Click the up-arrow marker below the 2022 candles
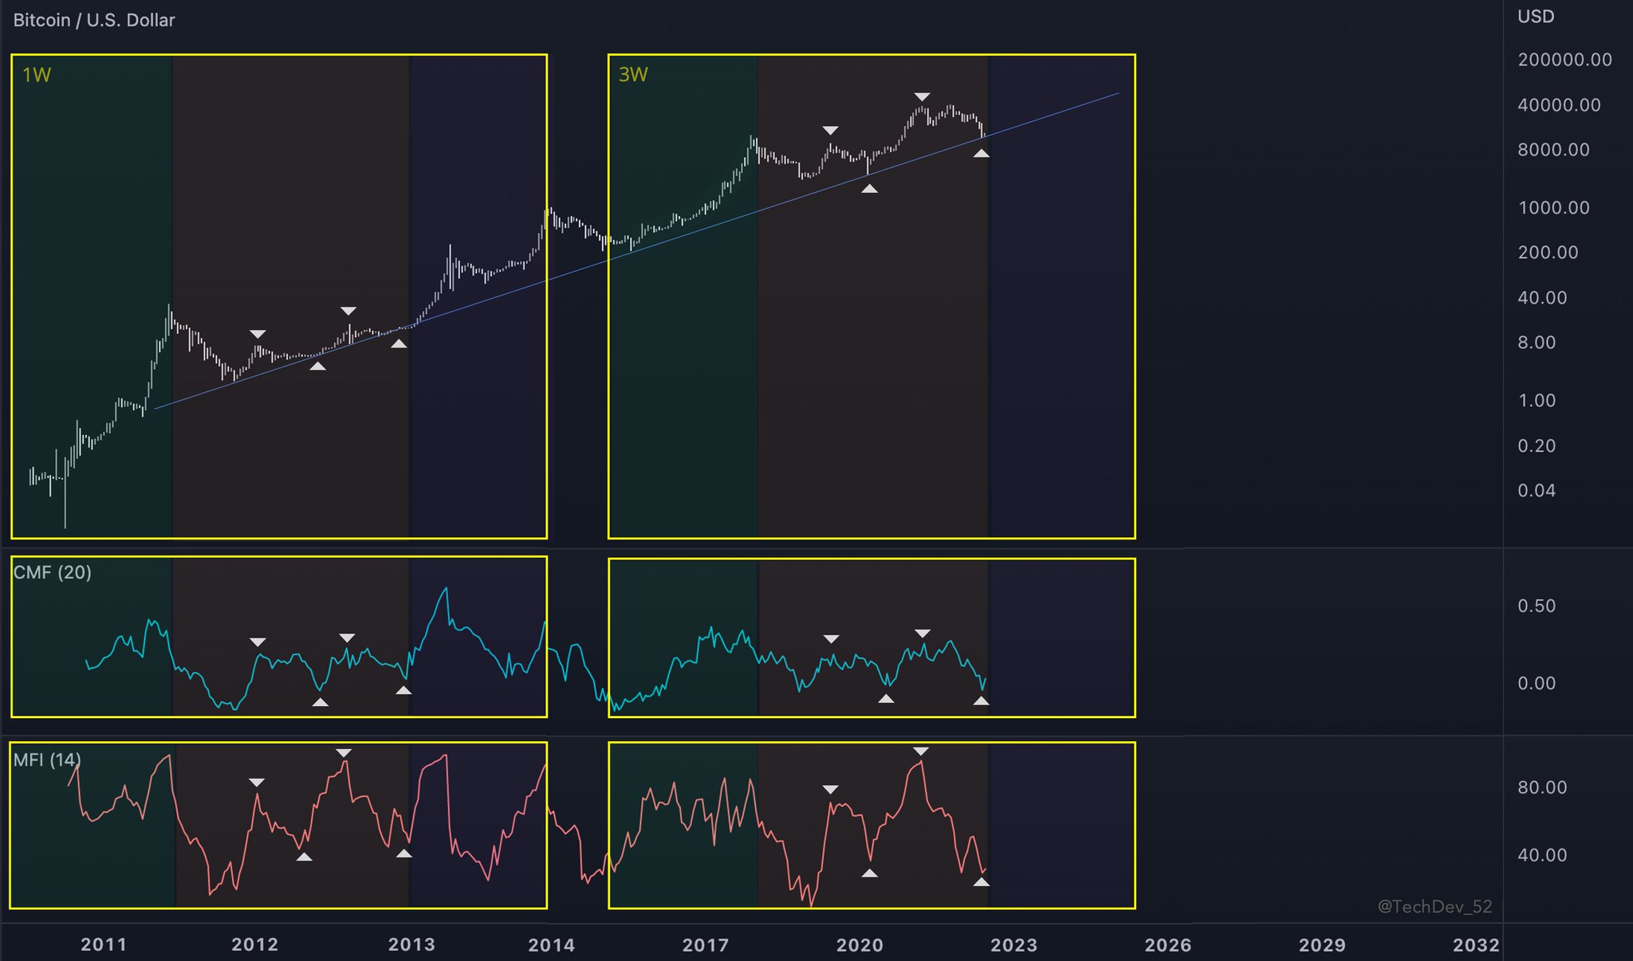 tap(980, 154)
